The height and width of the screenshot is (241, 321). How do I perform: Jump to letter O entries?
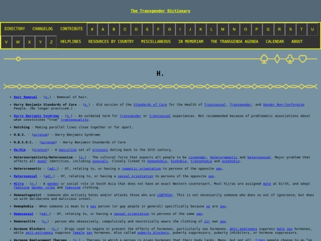pyautogui.click(x=246, y=29)
